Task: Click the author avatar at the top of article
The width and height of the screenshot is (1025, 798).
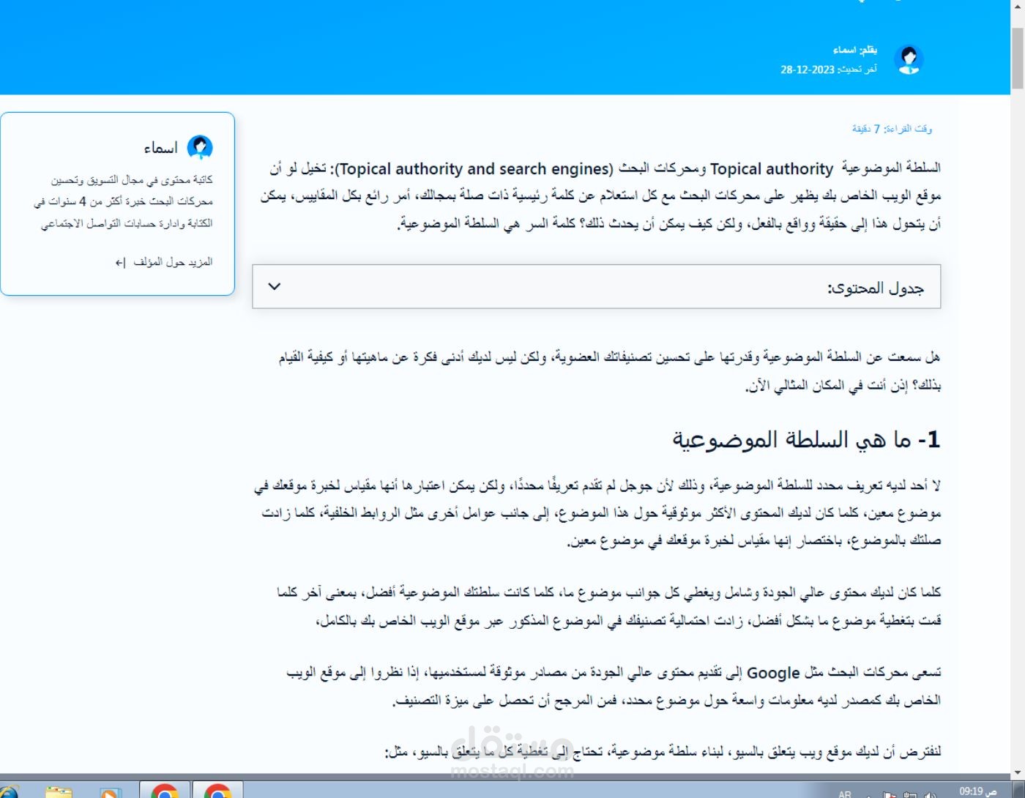Action: click(910, 60)
